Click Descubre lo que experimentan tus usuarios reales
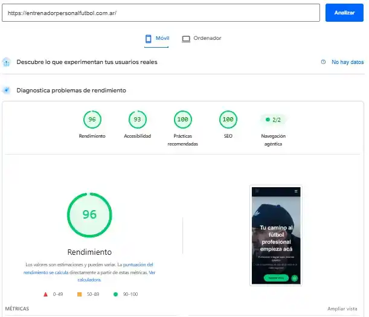This screenshot has height=317, width=369. pyautogui.click(x=87, y=62)
